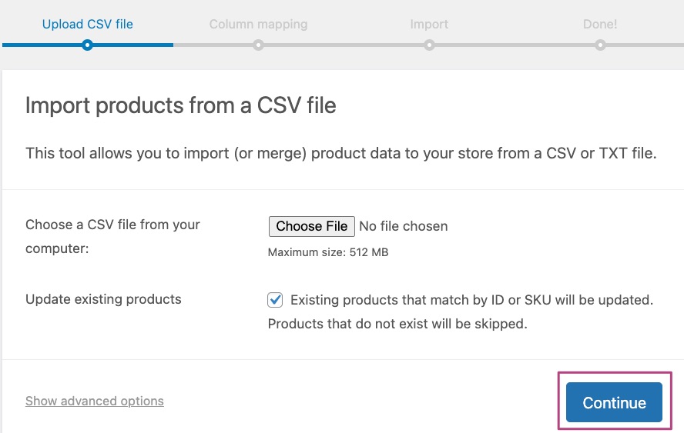
Task: Click the Import step circle marker
Action: [x=429, y=45]
